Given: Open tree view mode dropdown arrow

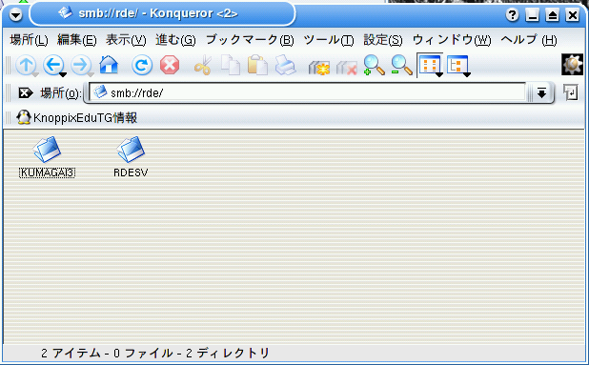Looking at the screenshot, I should [467, 74].
